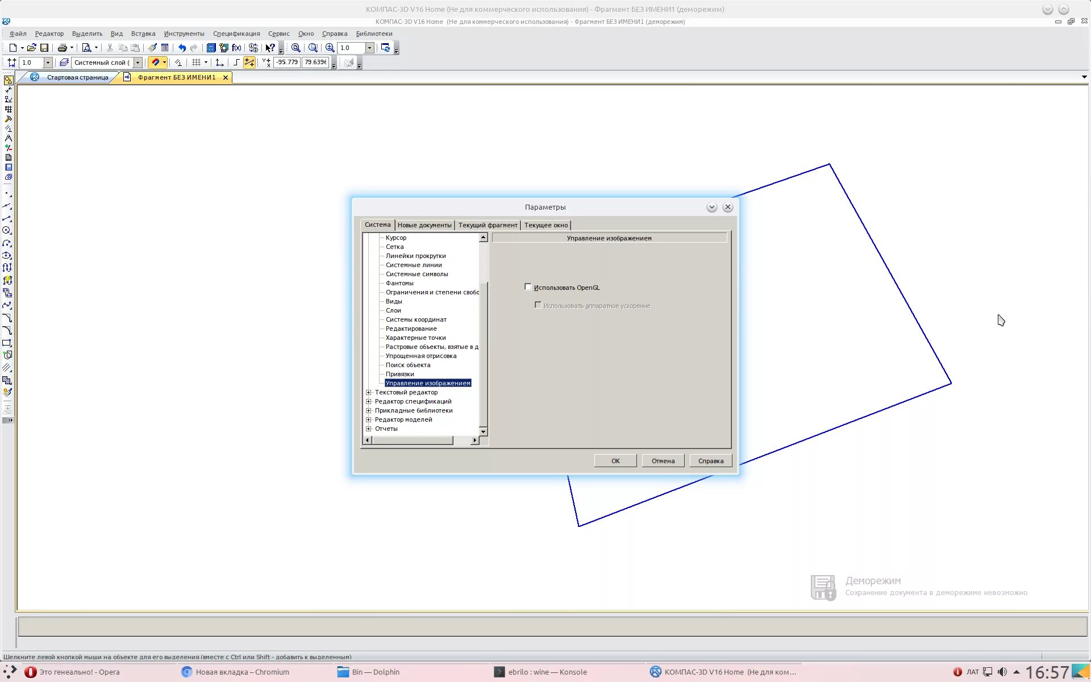Expand the Текстовый редактор tree node

369,392
